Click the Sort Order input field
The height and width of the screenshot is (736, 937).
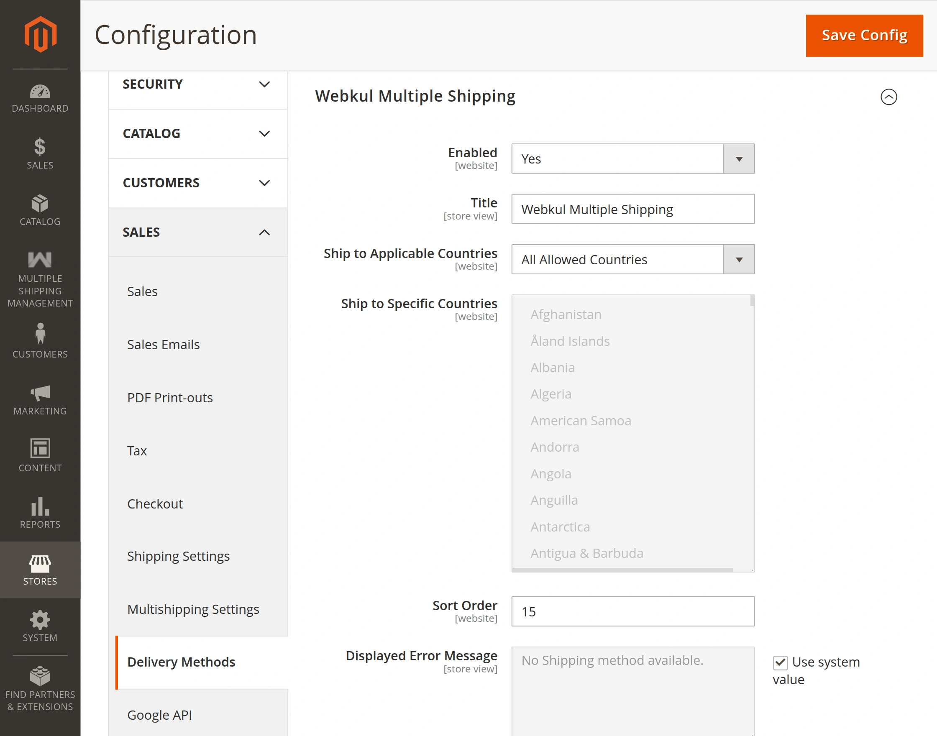point(633,611)
